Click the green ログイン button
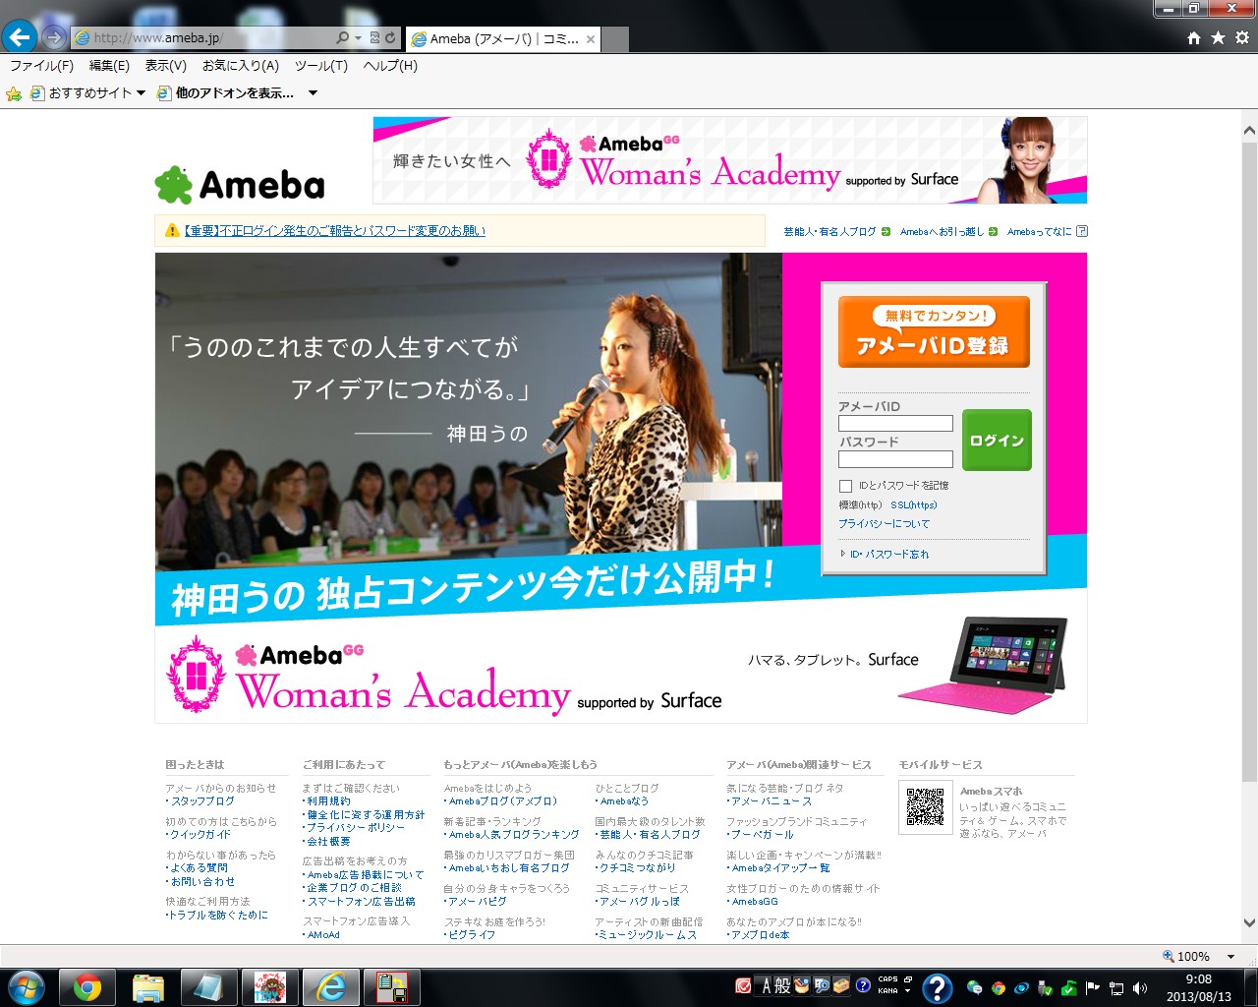The image size is (1258, 1007). (x=997, y=441)
